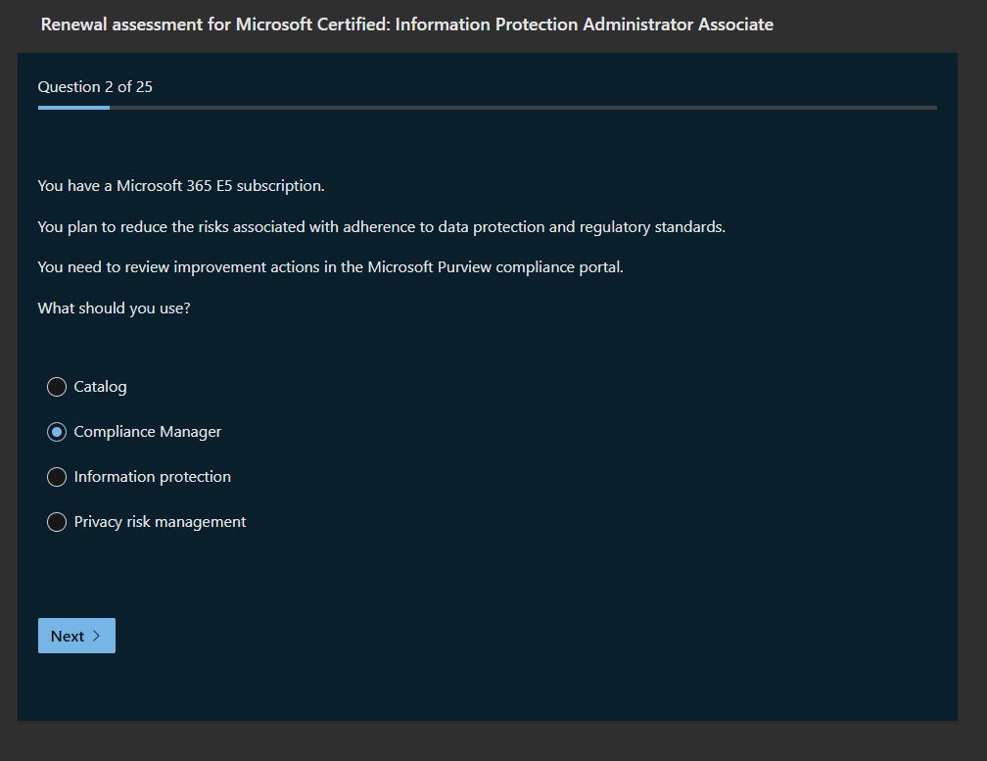Click the sentence about reviewing improvement actions

tap(330, 267)
